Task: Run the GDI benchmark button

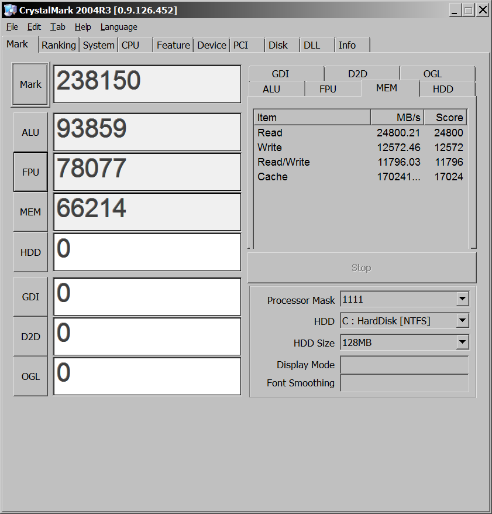Action: tap(30, 297)
